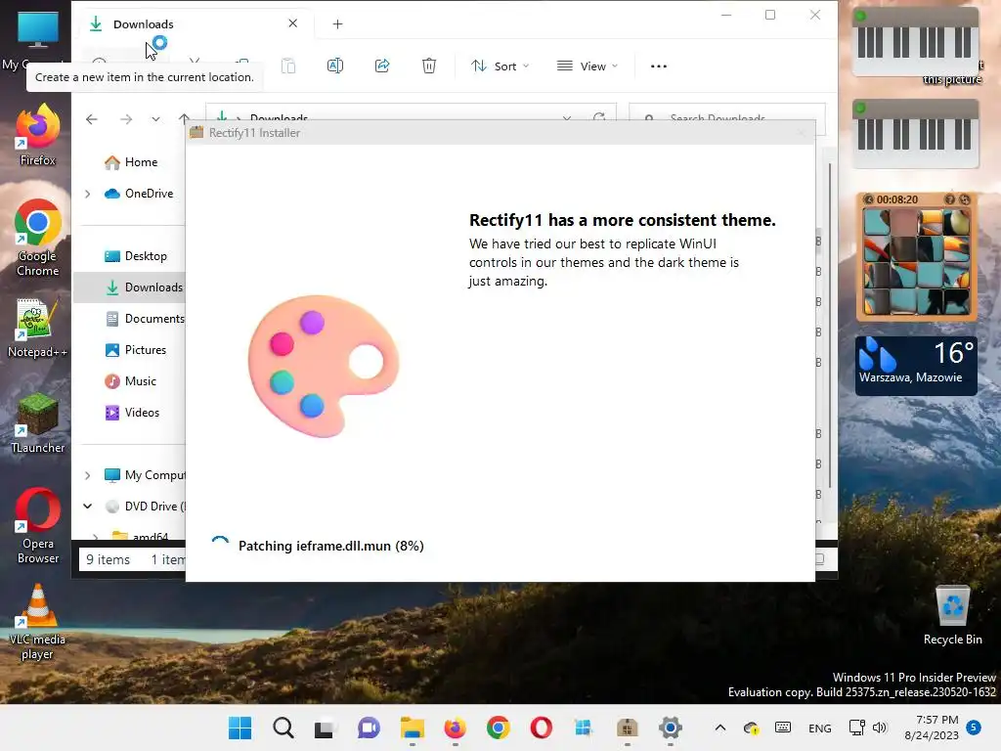This screenshot has width=1001, height=751.
Task: Open Chat from the taskbar
Action: (369, 728)
